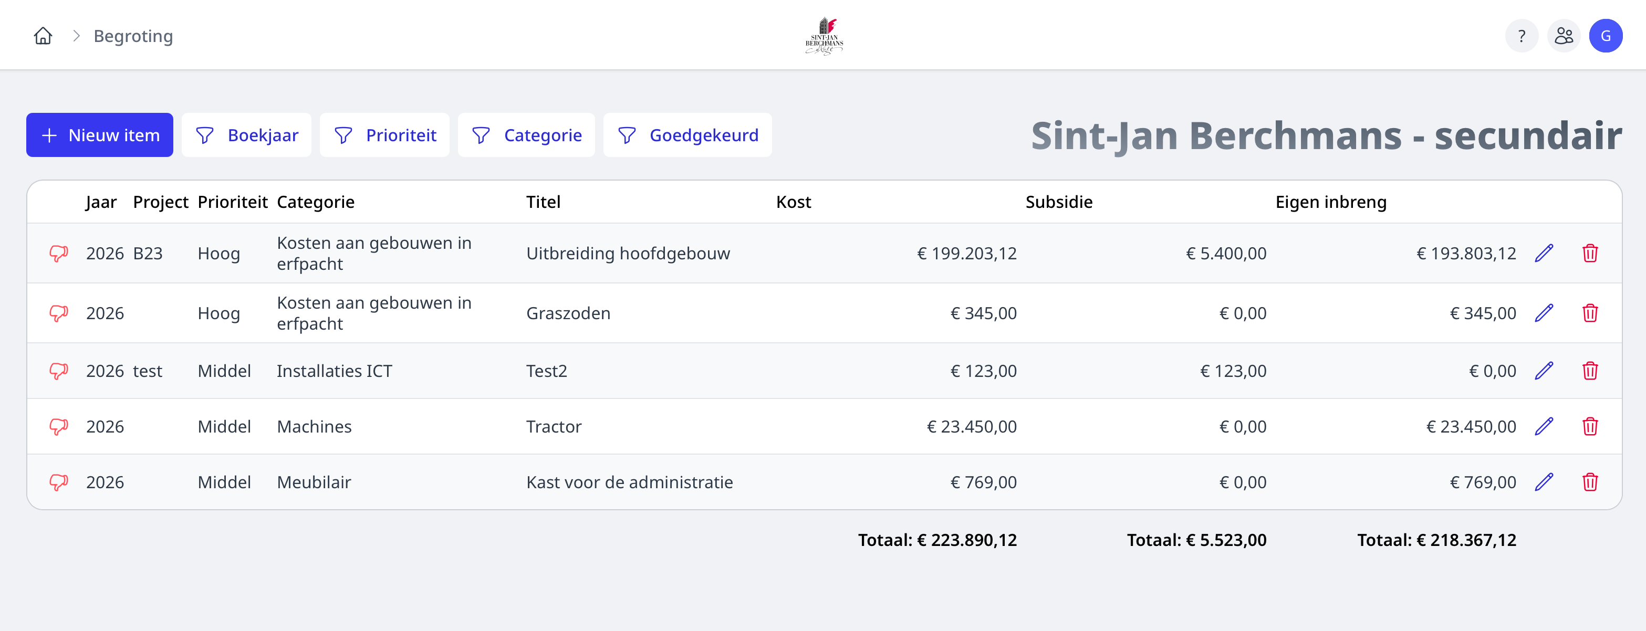Delete the Graszoden budget item
The height and width of the screenshot is (631, 1646).
pos(1590,313)
